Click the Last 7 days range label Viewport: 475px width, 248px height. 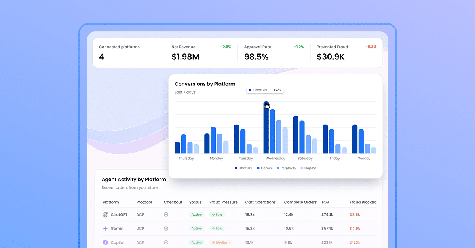185,92
